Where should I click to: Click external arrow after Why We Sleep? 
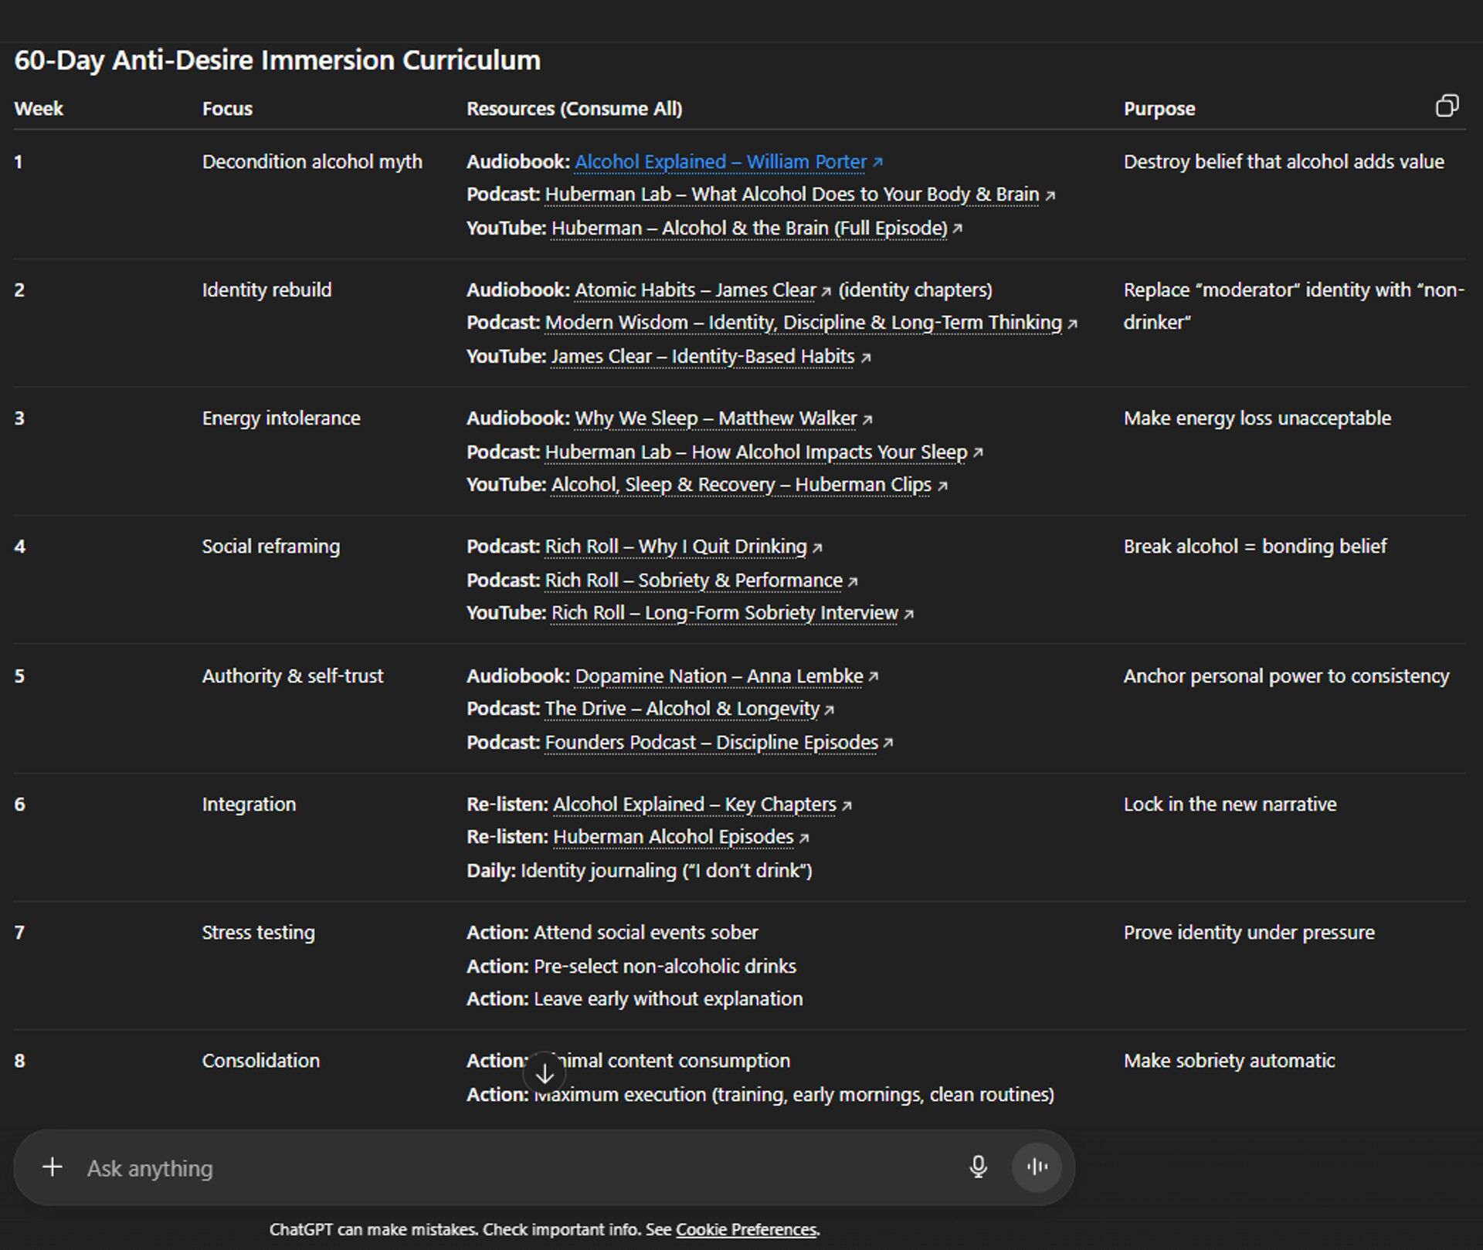pos(868,419)
